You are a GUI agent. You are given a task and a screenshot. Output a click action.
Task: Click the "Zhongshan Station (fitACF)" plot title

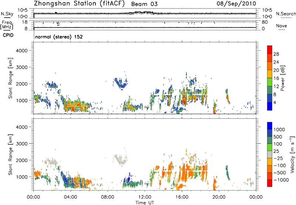(79, 3)
